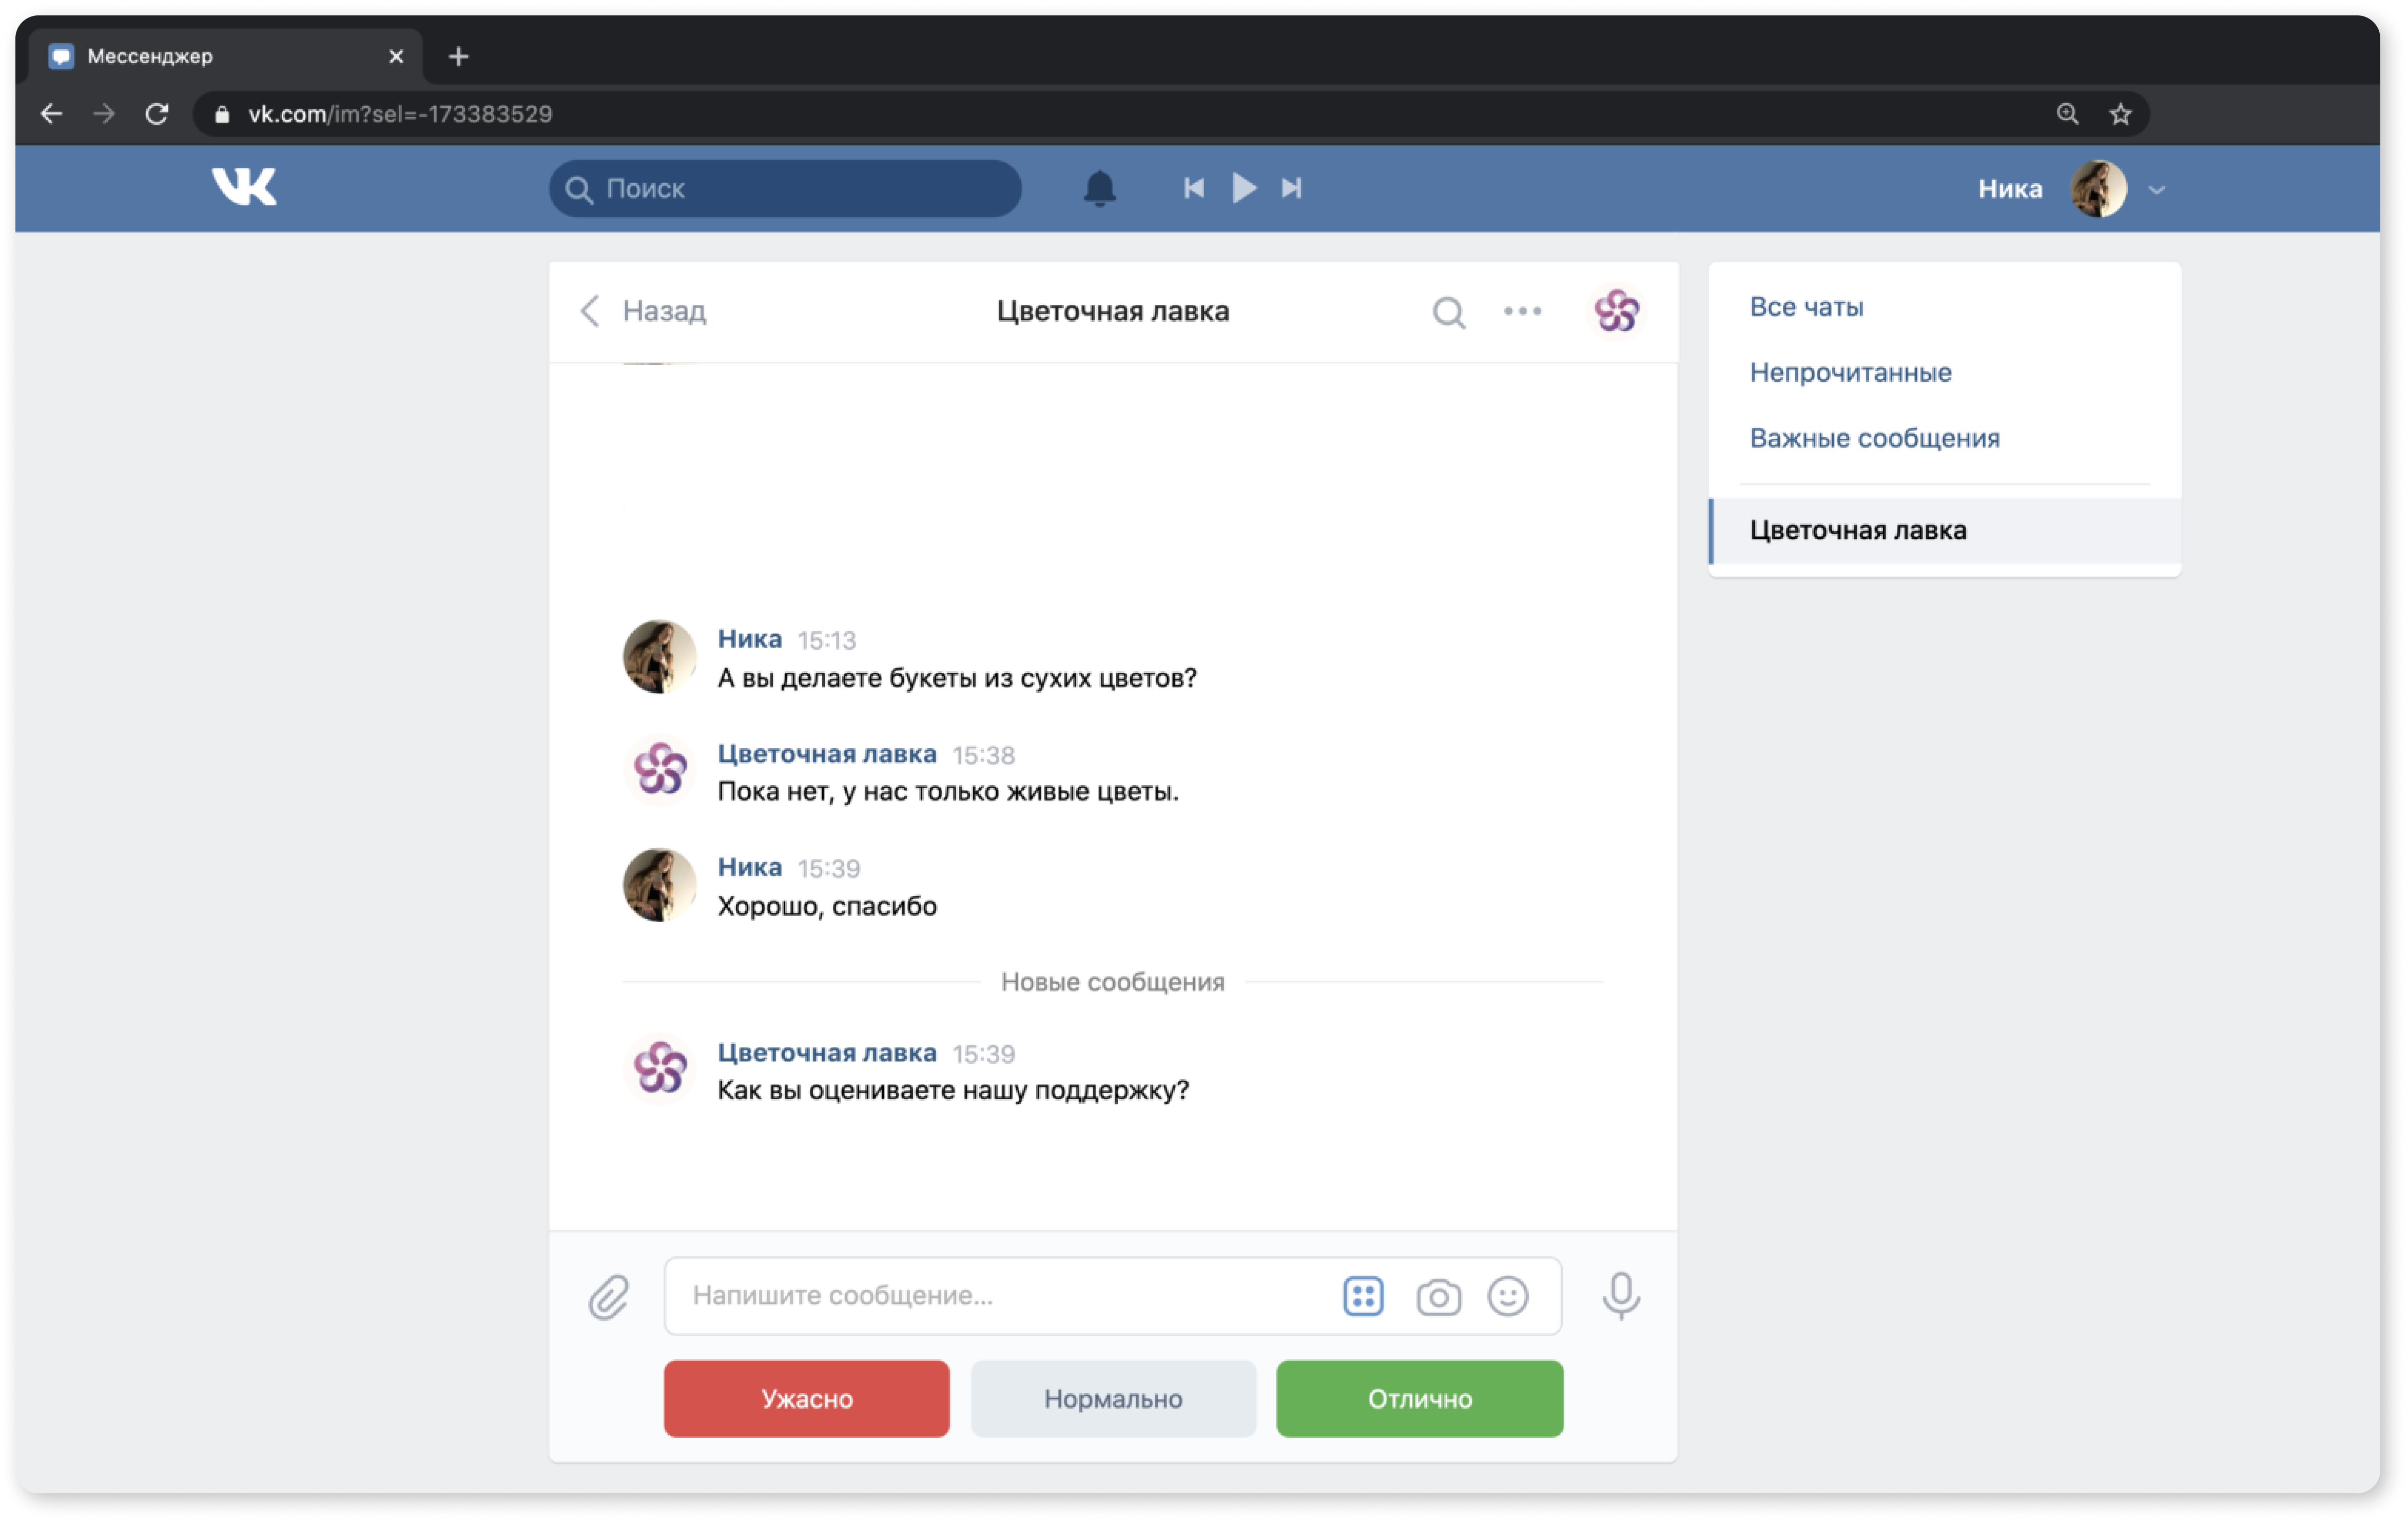Viewport: 2408px width, 1521px height.
Task: Bookmark page with browser star icon
Action: tap(2120, 114)
